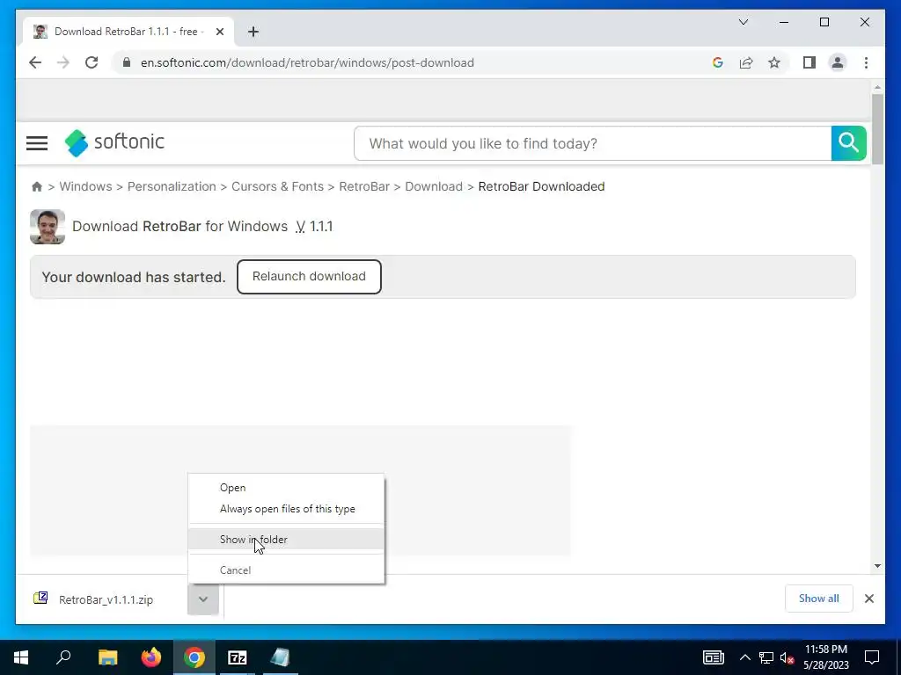
Task: Open the Softonic hamburger menu
Action: 37,143
